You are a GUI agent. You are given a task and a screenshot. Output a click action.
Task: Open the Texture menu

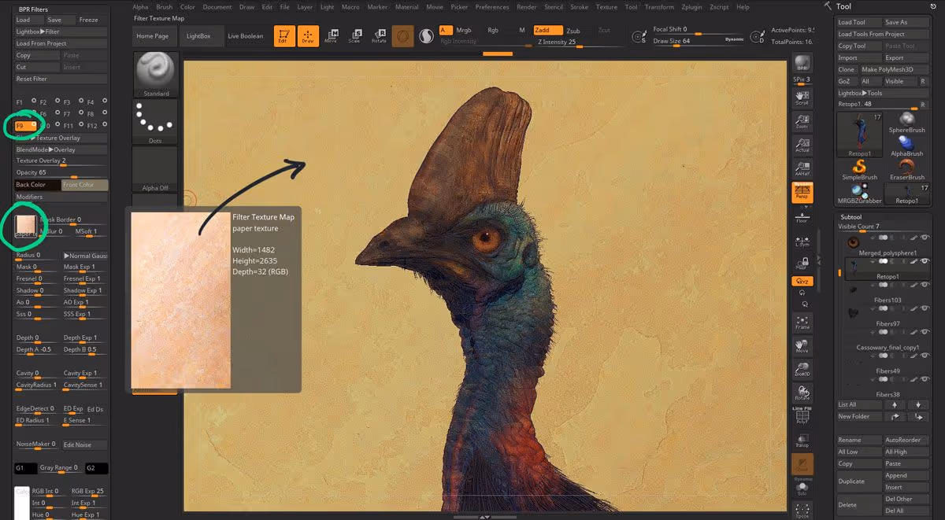(606, 7)
